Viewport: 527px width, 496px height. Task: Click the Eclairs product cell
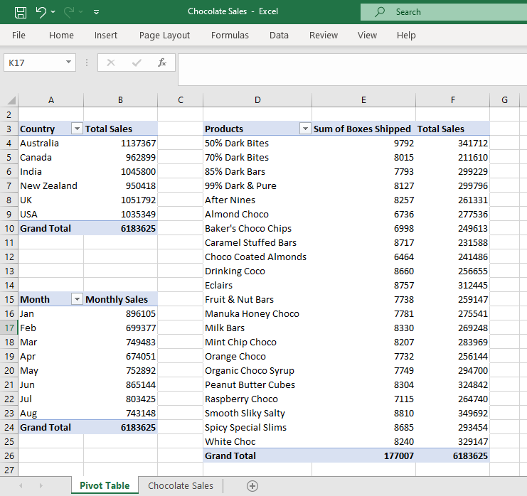257,285
